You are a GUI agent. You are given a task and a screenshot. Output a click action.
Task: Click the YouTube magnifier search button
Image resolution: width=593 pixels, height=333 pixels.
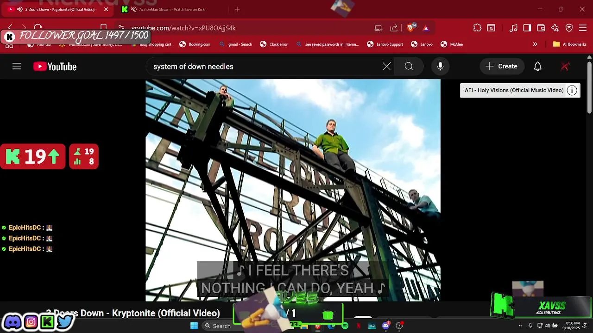pyautogui.click(x=409, y=67)
